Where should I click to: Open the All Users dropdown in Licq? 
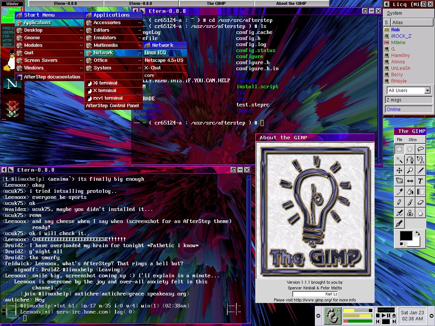click(427, 91)
